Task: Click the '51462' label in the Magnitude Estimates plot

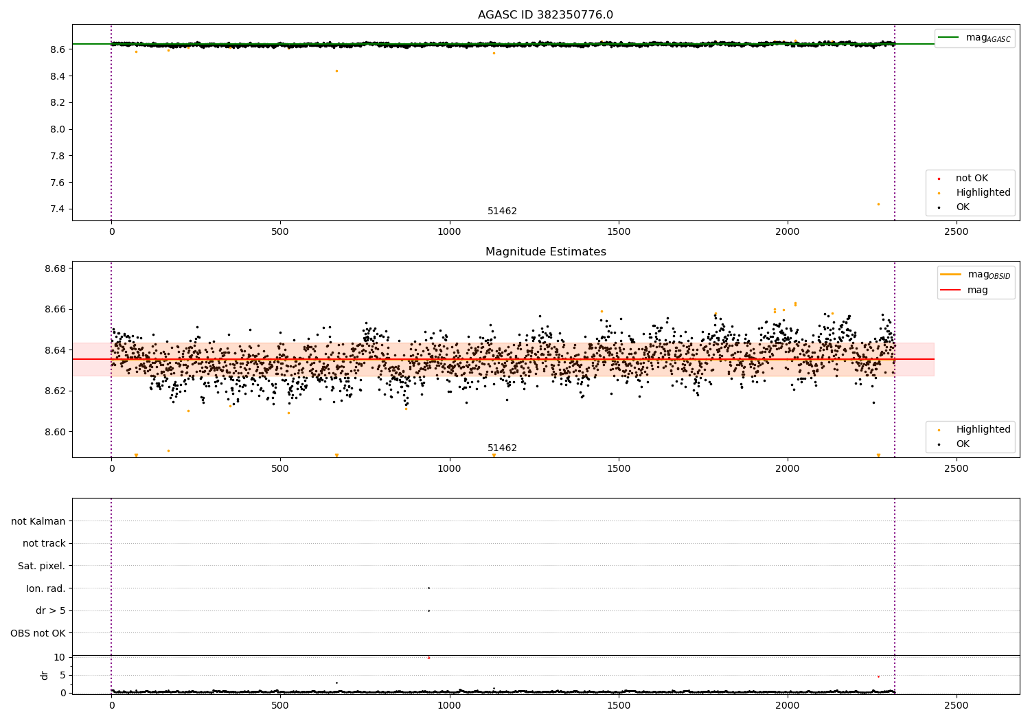Action: click(x=502, y=448)
